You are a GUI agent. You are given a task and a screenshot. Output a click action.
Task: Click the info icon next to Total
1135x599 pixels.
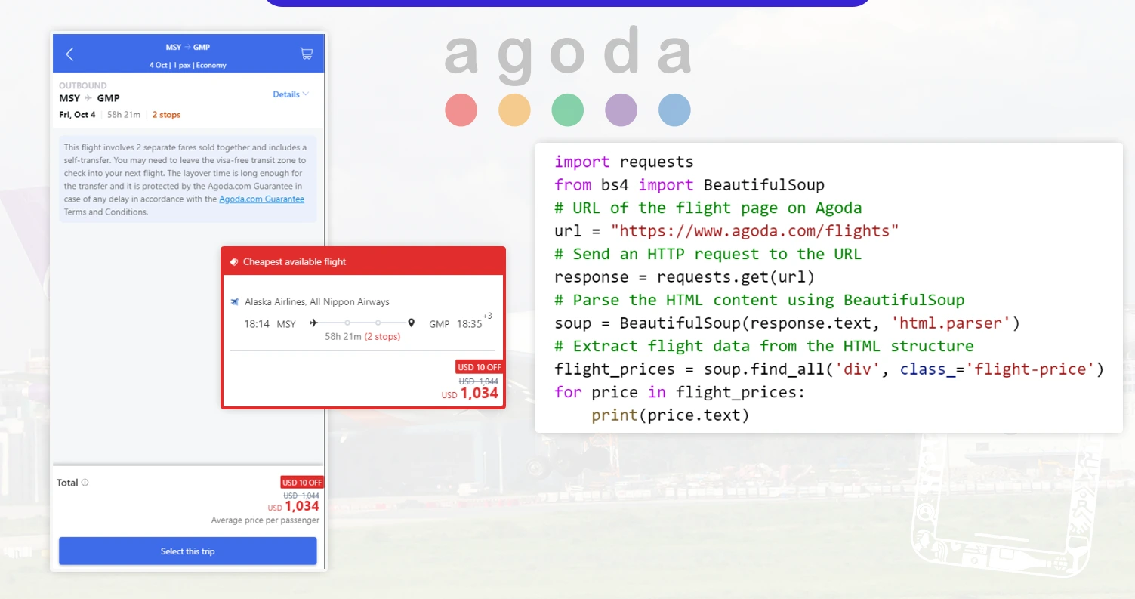[83, 482]
